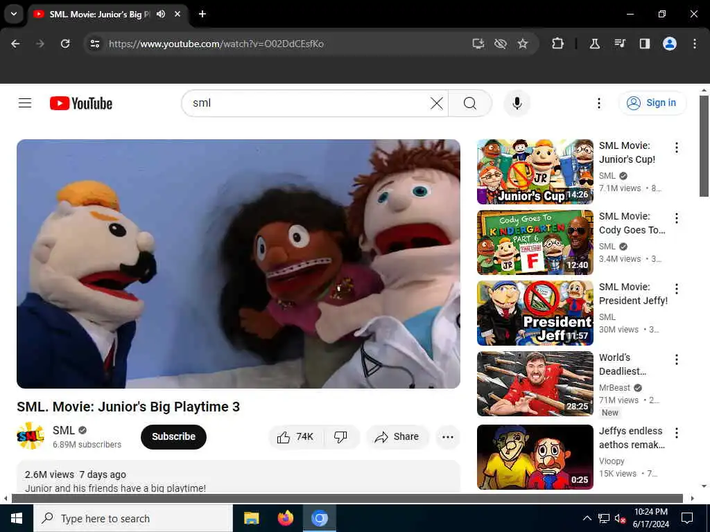
Task: Open options for World's Deadliest video
Action: coord(677,360)
